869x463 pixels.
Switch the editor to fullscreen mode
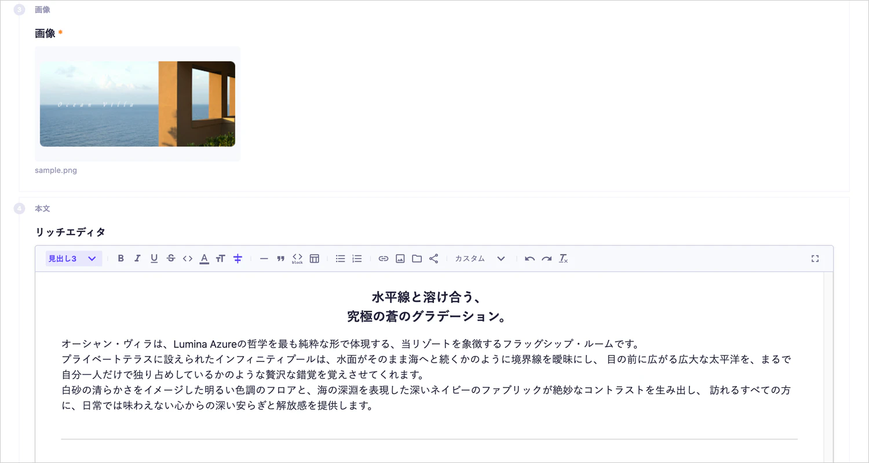click(x=815, y=259)
